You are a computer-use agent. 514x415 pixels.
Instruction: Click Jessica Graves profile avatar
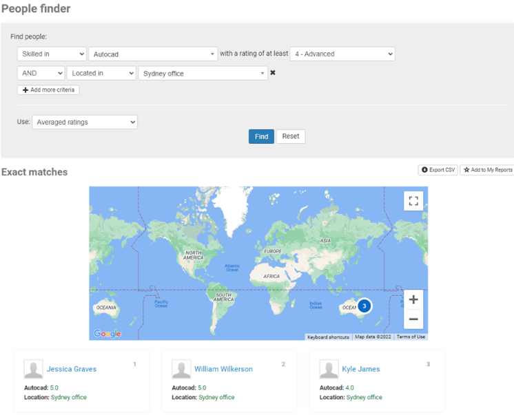point(33,369)
